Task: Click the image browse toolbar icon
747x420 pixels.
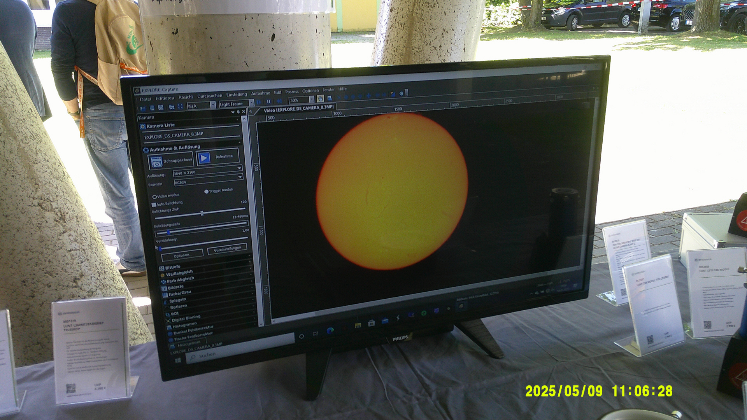Action: coord(172,107)
